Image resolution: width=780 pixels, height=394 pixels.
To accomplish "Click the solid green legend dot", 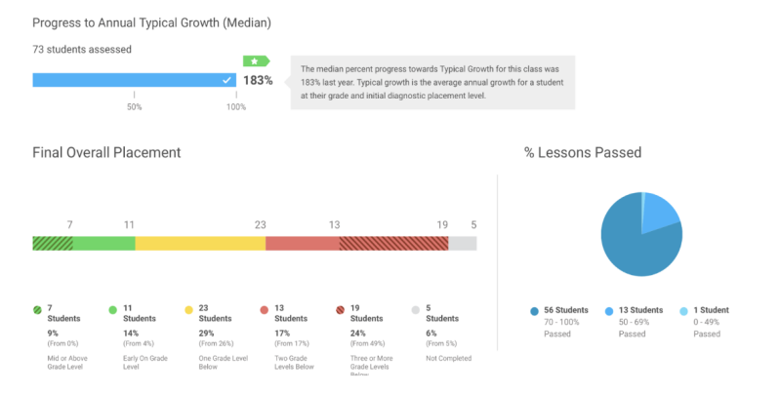I will [113, 310].
